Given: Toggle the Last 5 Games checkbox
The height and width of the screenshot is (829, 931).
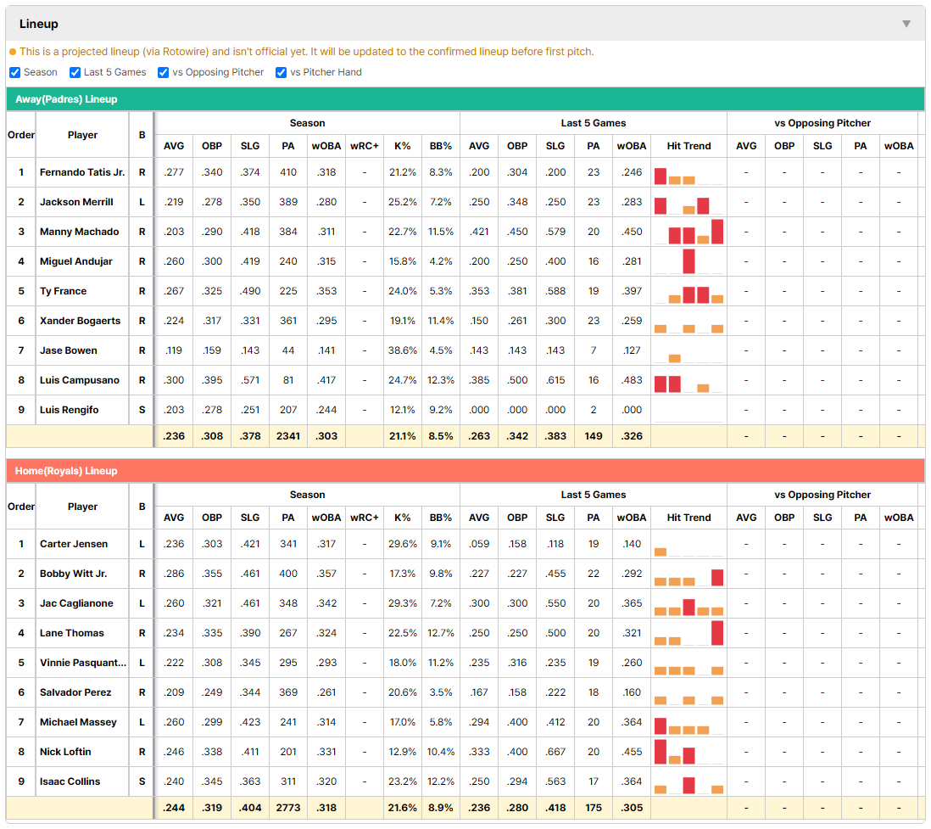Looking at the screenshot, I should [x=75, y=72].
